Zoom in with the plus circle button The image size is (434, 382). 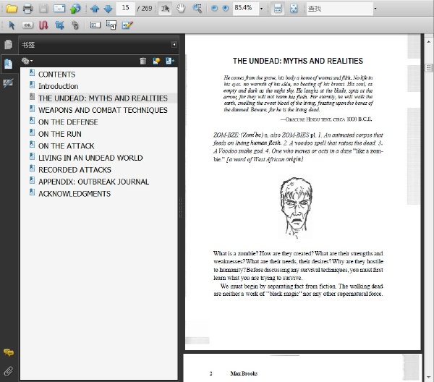point(226,8)
